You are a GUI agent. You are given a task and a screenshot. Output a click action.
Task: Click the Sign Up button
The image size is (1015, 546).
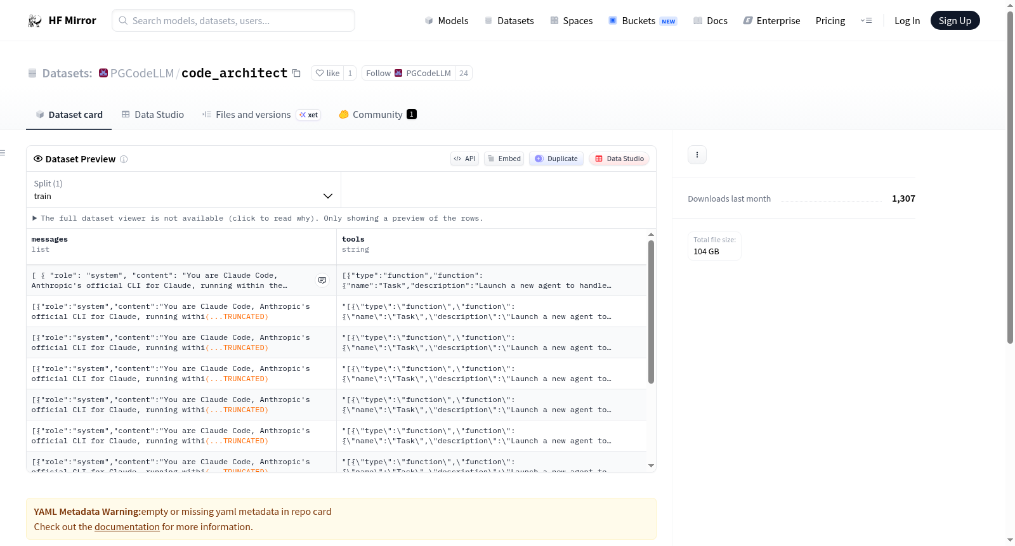955,20
